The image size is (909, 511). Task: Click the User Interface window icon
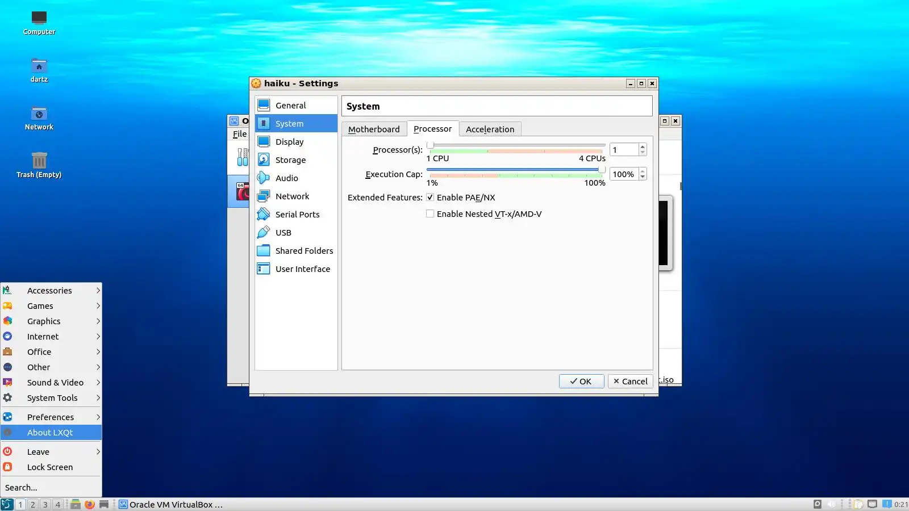[x=264, y=269]
